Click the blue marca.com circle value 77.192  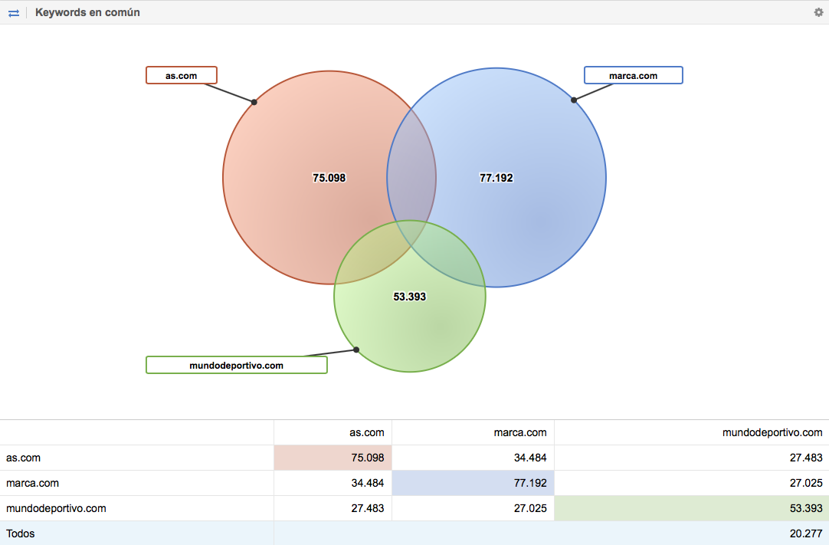pos(496,178)
